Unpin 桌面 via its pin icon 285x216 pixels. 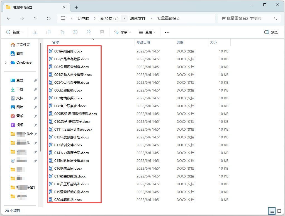click(35, 80)
